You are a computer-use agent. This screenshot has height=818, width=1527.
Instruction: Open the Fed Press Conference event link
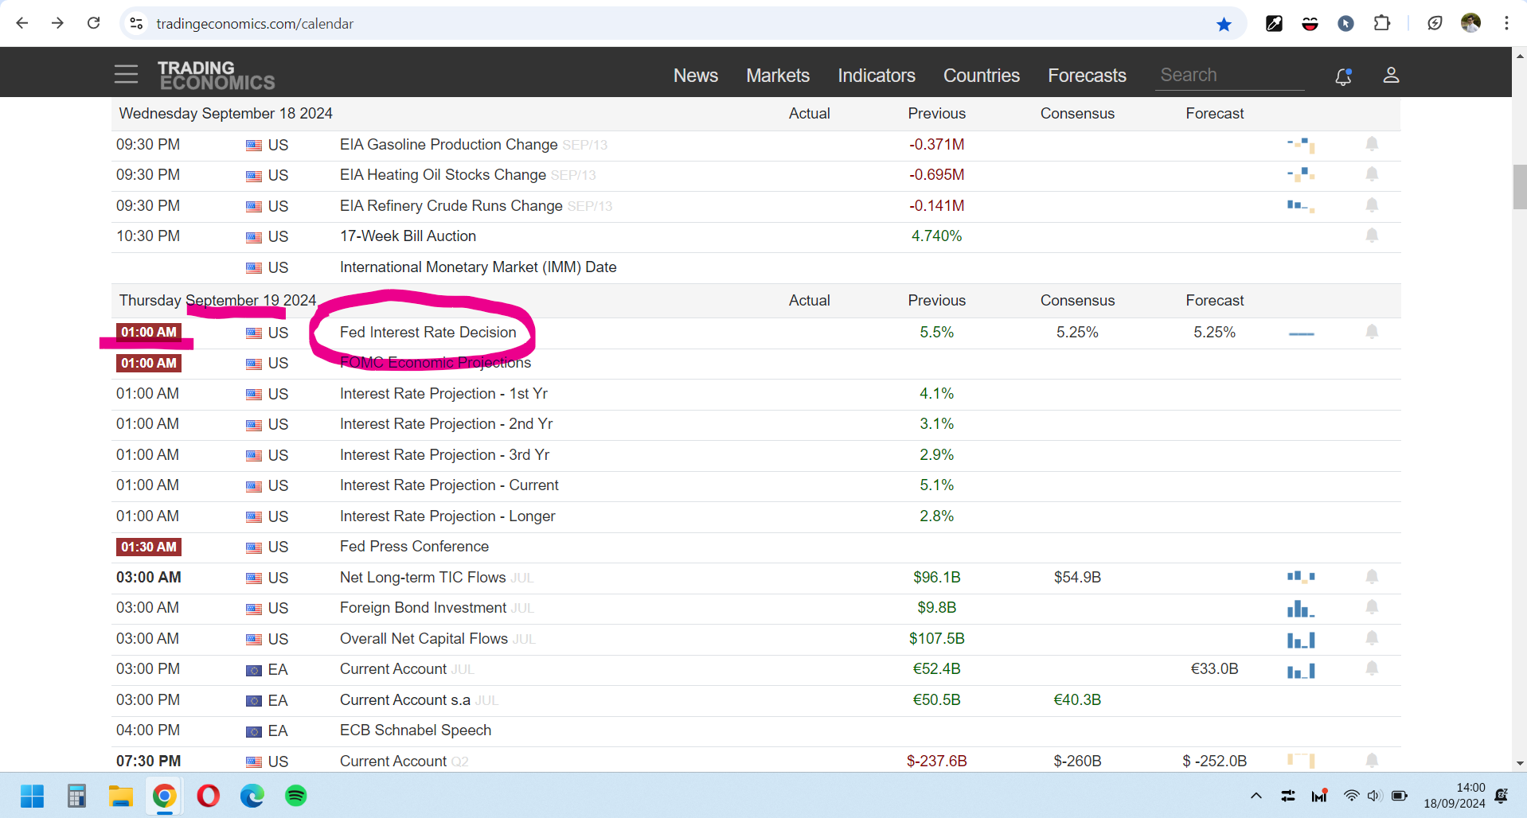[414, 547]
